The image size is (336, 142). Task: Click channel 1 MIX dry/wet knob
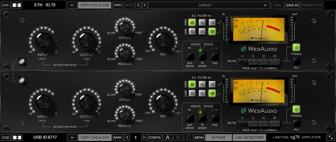[163, 41]
